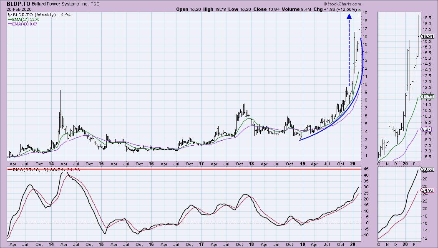The image size is (438, 248).
Task: Click the 18.5 label on zoom panel axis
Action: 426,18
